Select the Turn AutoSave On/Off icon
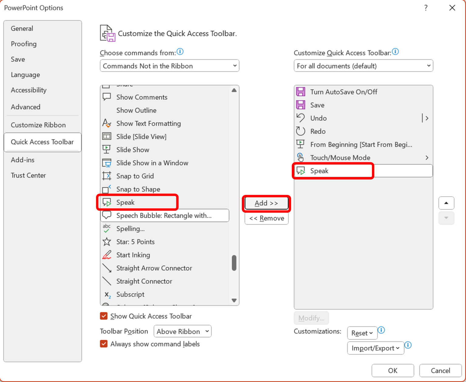Viewport: 466px width, 382px height. pos(301,92)
